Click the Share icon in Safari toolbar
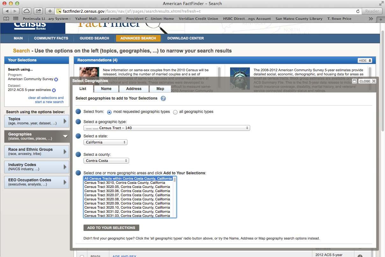 tap(38, 11)
